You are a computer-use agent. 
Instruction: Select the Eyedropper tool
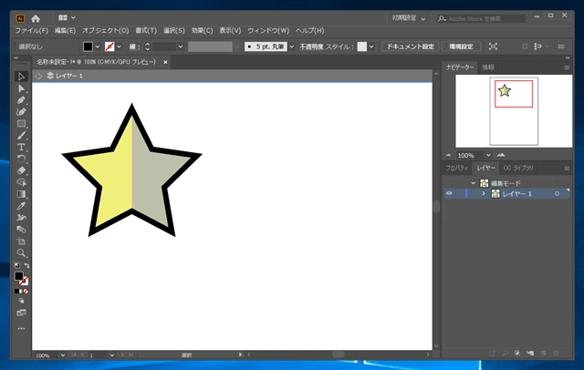[21, 206]
